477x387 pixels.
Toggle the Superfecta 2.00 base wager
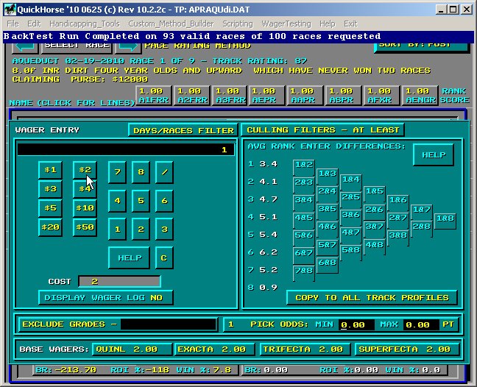tap(407, 349)
